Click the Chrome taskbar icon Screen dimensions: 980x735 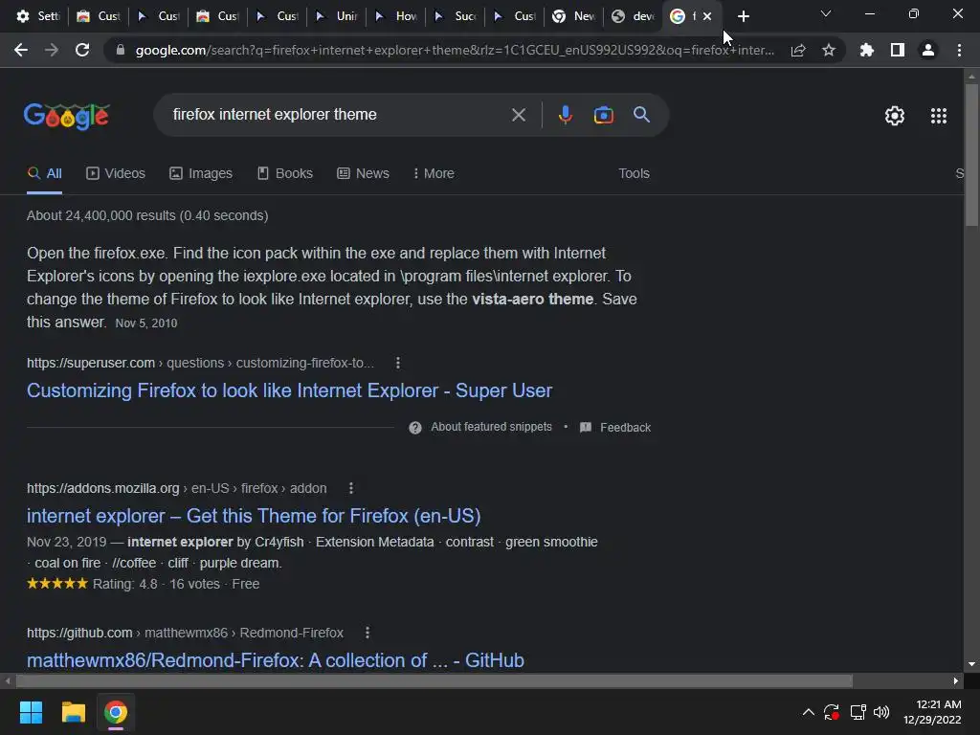coord(116,712)
